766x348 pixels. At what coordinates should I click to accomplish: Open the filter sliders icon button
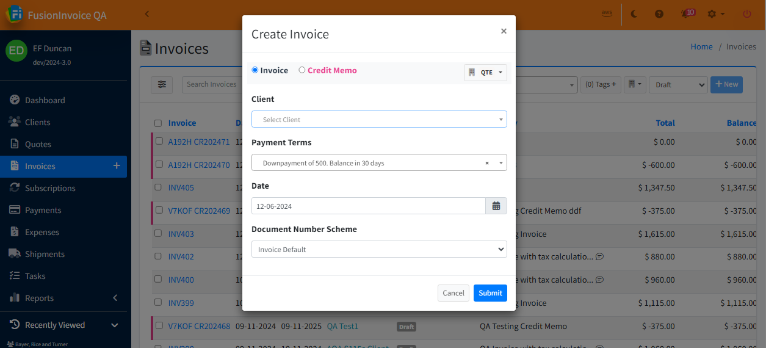click(x=162, y=84)
